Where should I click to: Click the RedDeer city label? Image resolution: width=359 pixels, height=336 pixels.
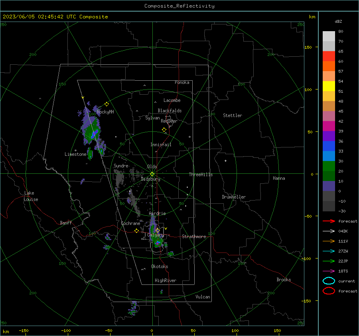169,121
